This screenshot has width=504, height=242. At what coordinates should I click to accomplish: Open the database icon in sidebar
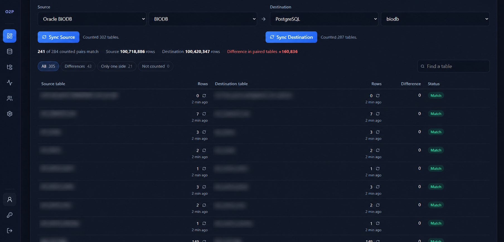coord(9,51)
